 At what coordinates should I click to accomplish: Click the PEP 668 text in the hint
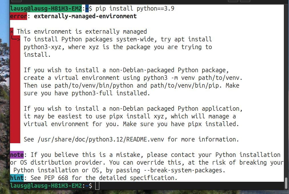(56, 178)
